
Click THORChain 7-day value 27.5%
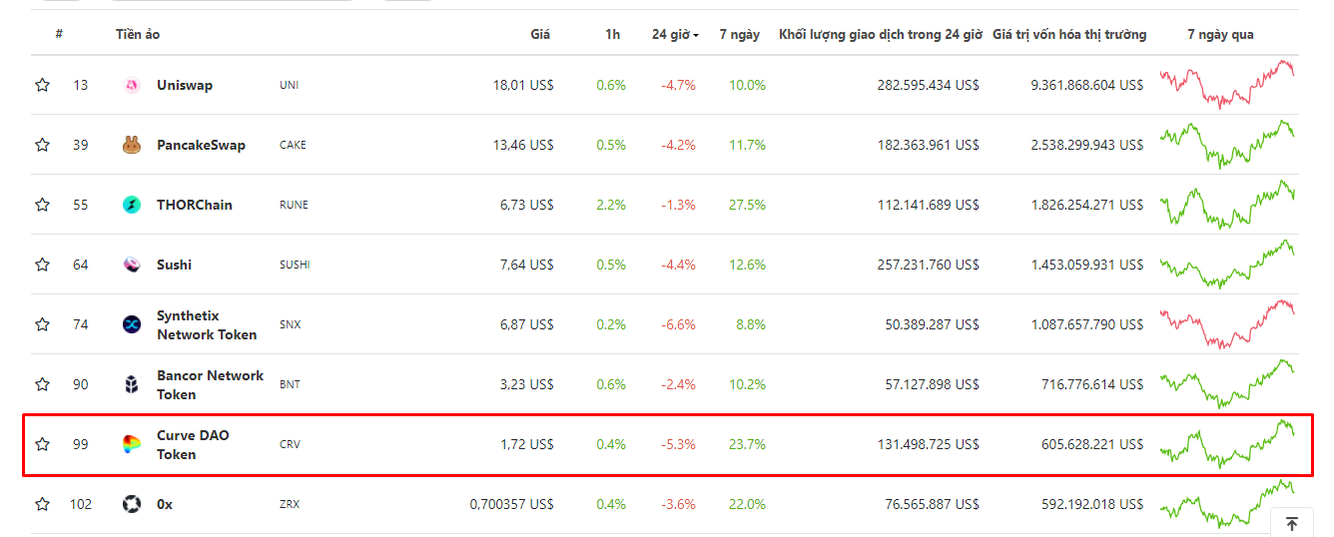(x=747, y=205)
